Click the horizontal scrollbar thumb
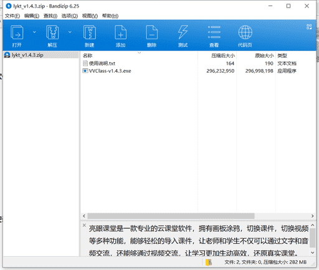319x270 pixels. click(171, 216)
